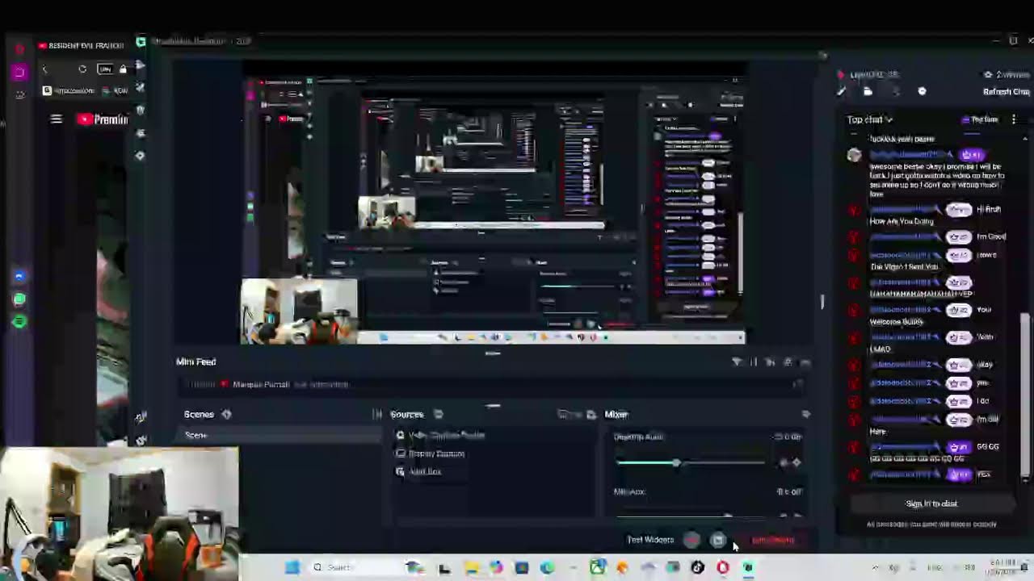1034x581 pixels.
Task: Open the filter icon in Mini Feed header
Action: point(737,362)
